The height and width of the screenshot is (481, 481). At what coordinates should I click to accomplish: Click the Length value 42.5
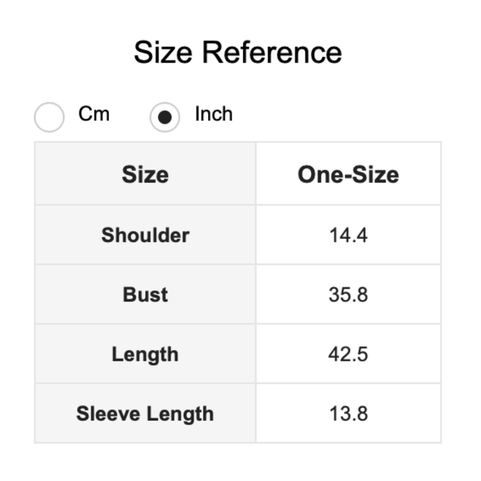pyautogui.click(x=348, y=354)
